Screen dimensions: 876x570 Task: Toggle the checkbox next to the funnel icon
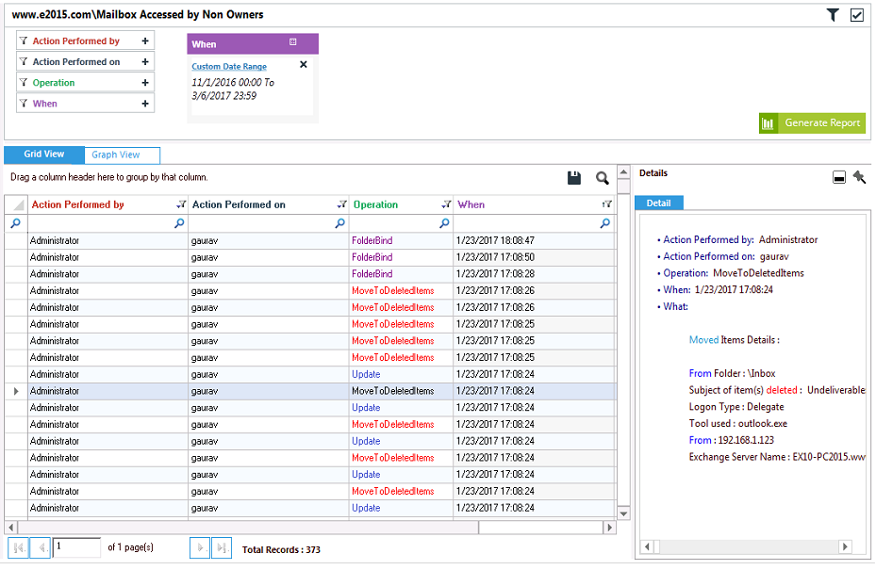(x=857, y=15)
